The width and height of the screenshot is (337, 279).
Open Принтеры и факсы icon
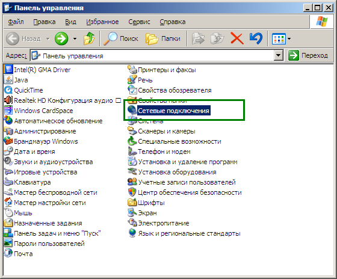pos(132,70)
